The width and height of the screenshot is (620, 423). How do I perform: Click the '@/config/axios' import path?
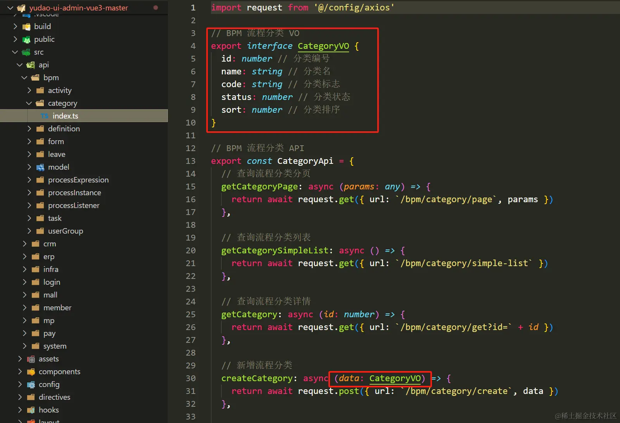354,8
